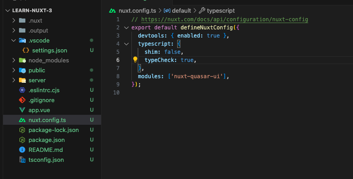Click the devtools property on line 3
The height and width of the screenshot is (179, 353).
coord(151,36)
